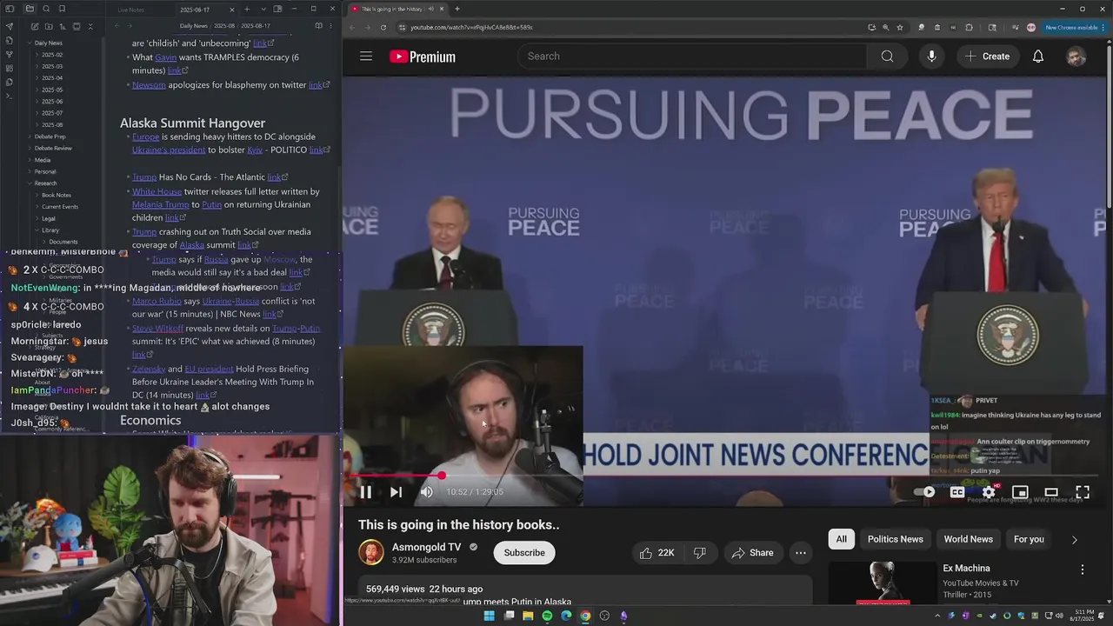Reload the Chrome page
The image size is (1113, 626).
point(383,27)
